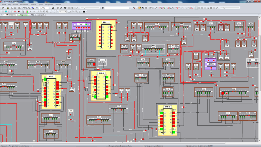This screenshot has height=147, width=261.
Task: Click the slider in the upper toolbar
Action: pyautogui.click(x=84, y=8)
